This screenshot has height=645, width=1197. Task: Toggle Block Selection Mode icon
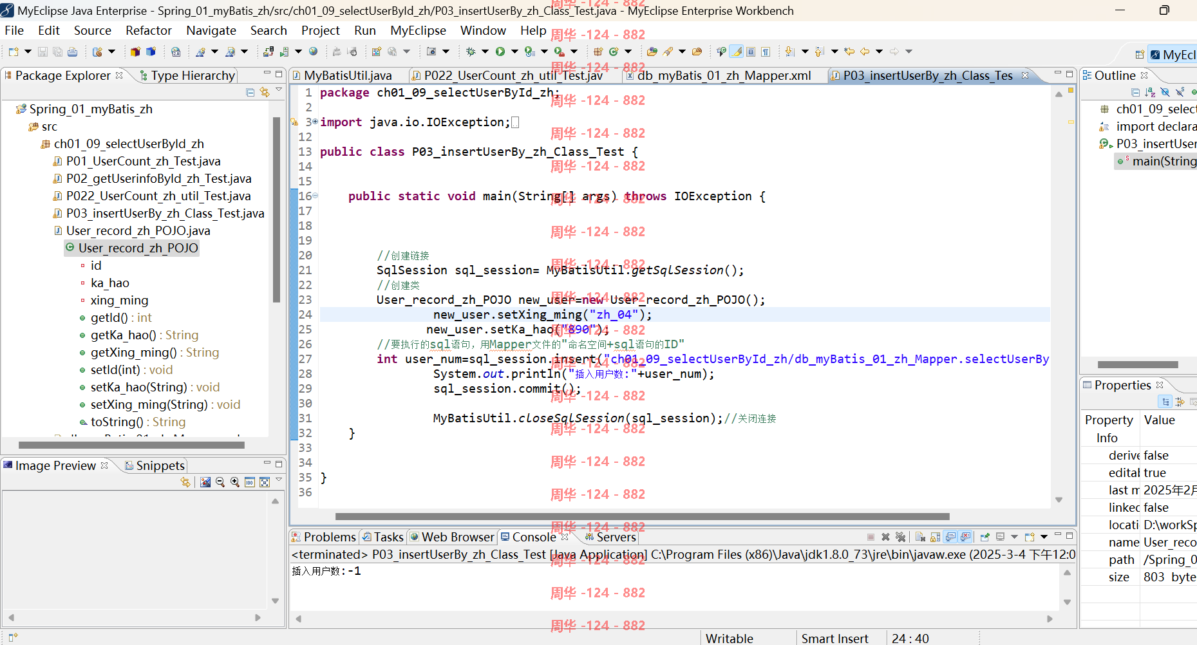pos(751,51)
